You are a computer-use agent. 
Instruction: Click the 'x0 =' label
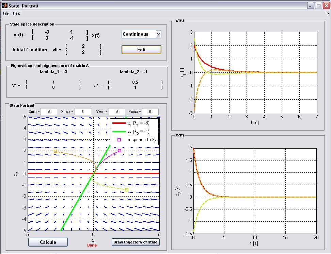[57, 50]
